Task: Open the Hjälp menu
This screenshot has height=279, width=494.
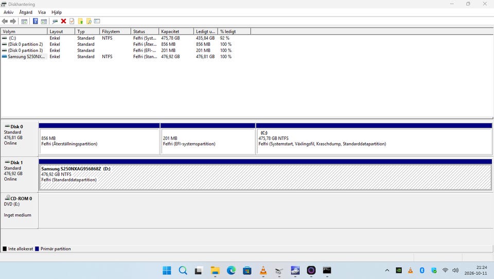Action: pyautogui.click(x=57, y=12)
